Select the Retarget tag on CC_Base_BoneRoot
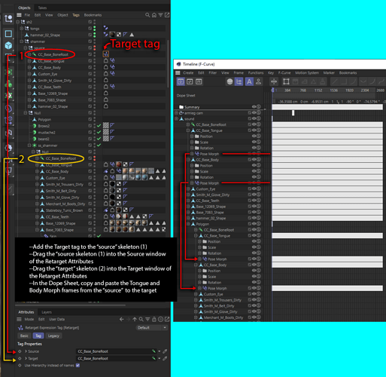Screen dimensions: 386x377 (x=106, y=54)
